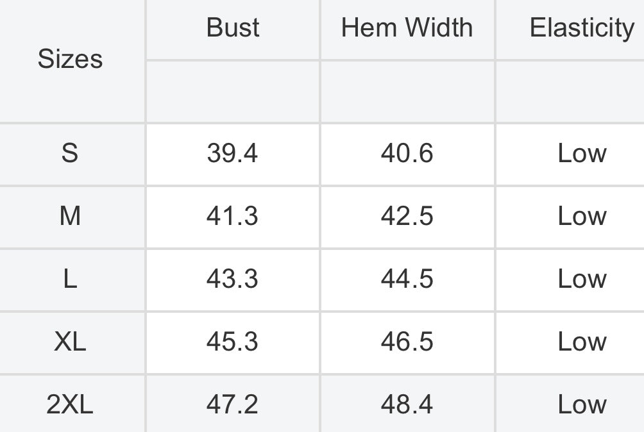Pick the 2XL size row label
644x432 pixels.
(70, 404)
